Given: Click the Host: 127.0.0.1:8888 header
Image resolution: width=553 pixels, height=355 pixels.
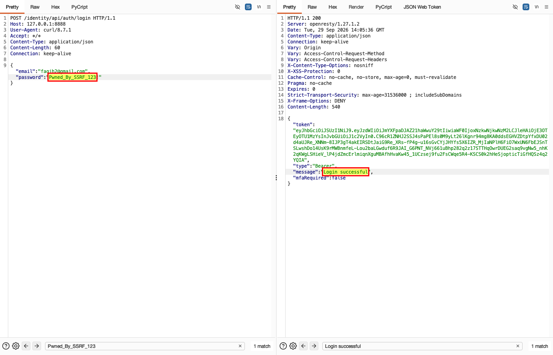Looking at the screenshot, I should (38, 24).
